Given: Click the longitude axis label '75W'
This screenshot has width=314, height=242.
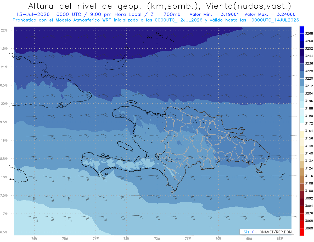Looking at the screenshot, I should point(65,238).
